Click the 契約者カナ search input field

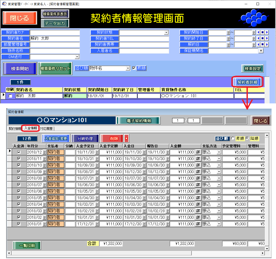click(55, 33)
